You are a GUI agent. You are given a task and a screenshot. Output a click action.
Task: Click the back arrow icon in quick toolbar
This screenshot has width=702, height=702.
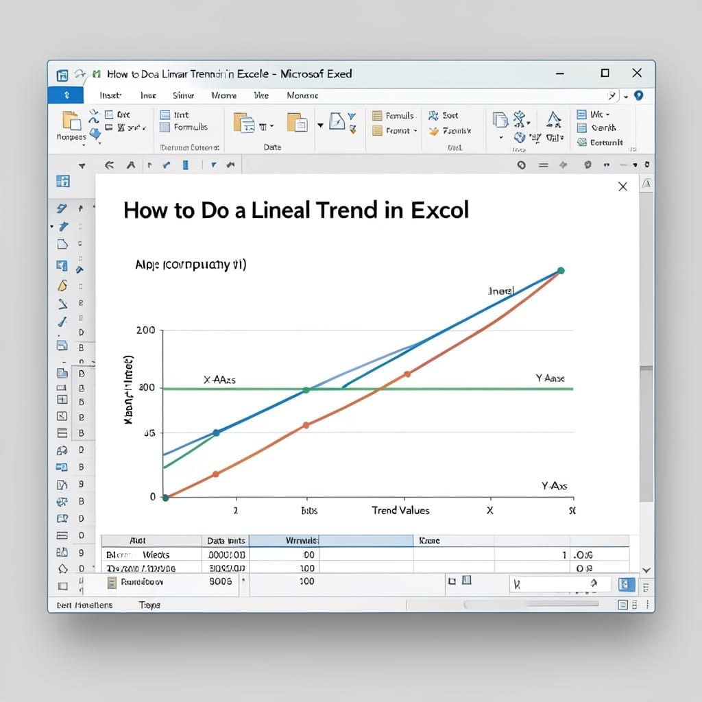coord(109,165)
